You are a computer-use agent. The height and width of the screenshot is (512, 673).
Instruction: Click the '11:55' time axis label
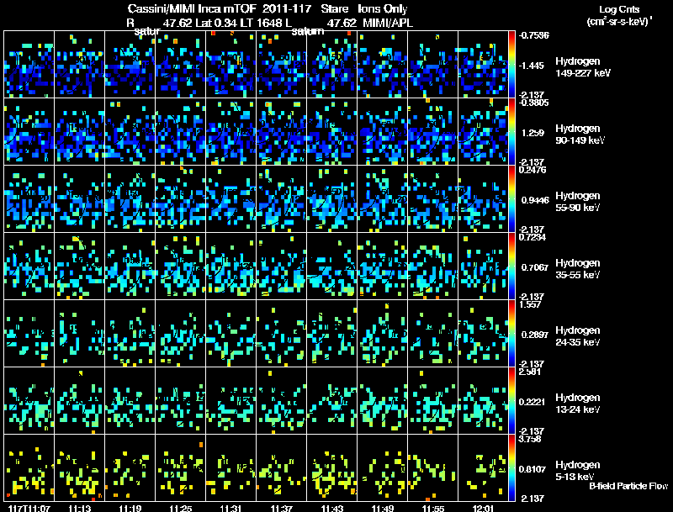click(x=433, y=508)
